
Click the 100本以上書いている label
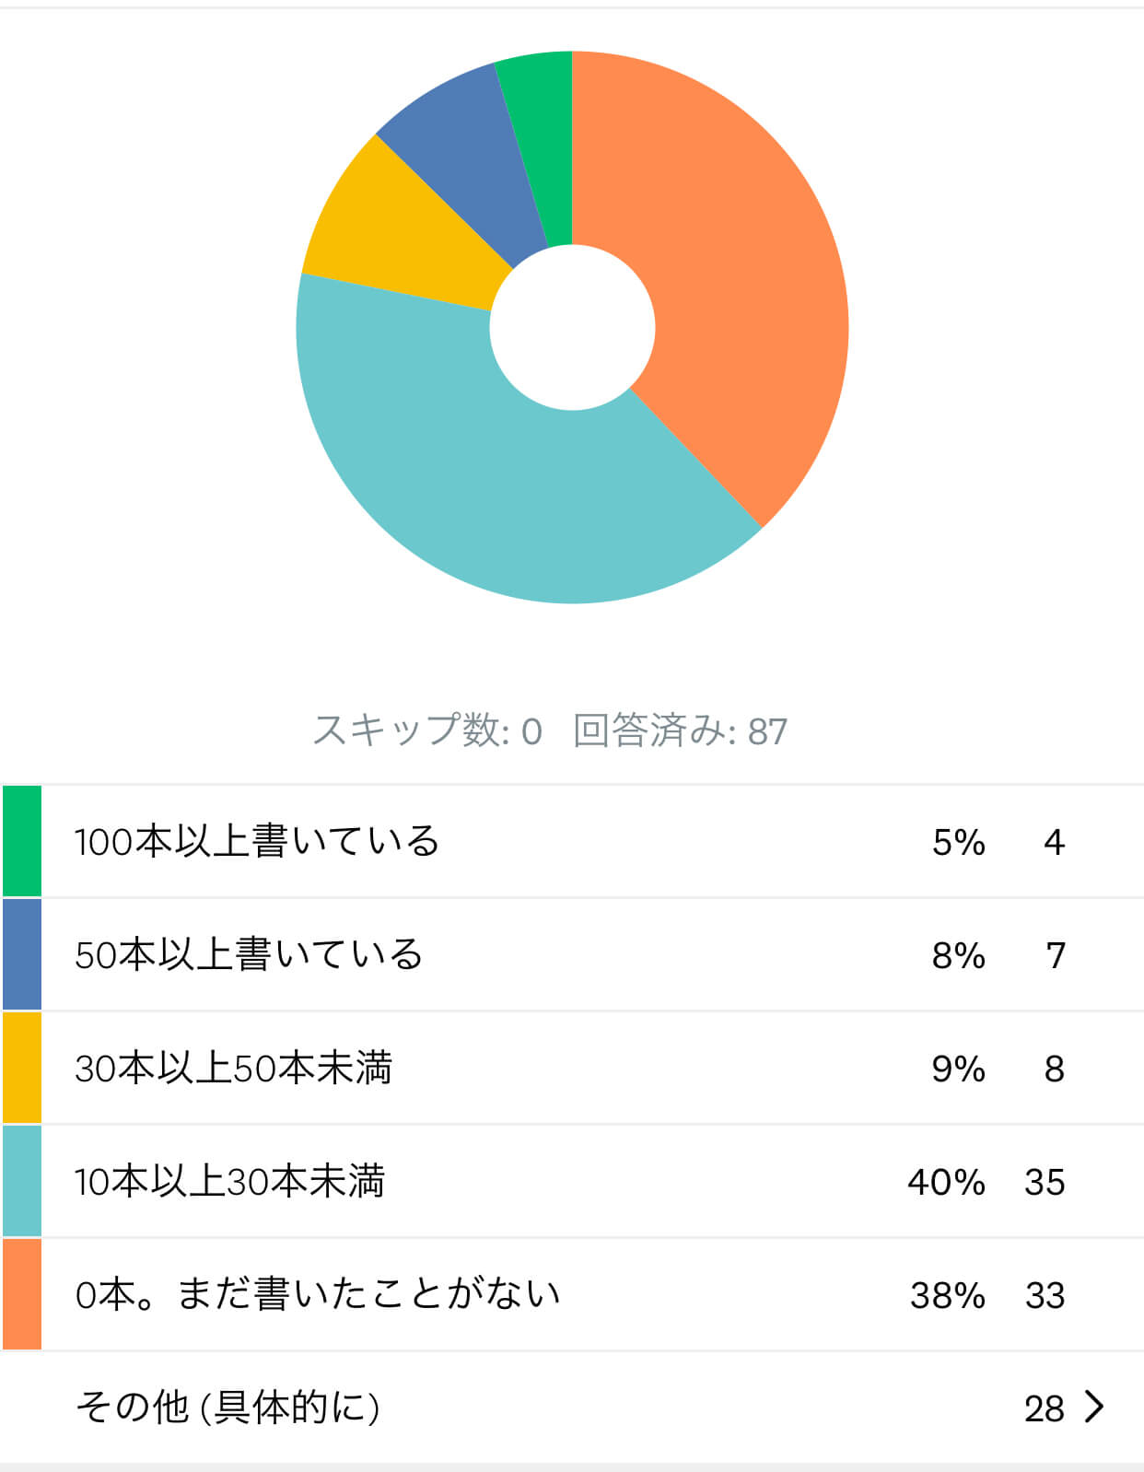tap(257, 841)
